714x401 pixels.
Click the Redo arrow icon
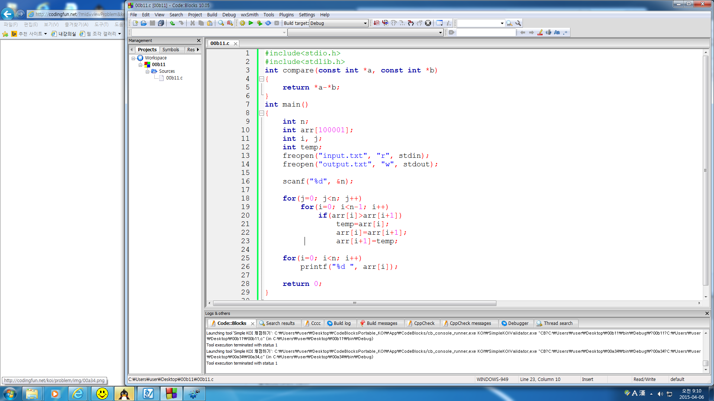point(181,23)
